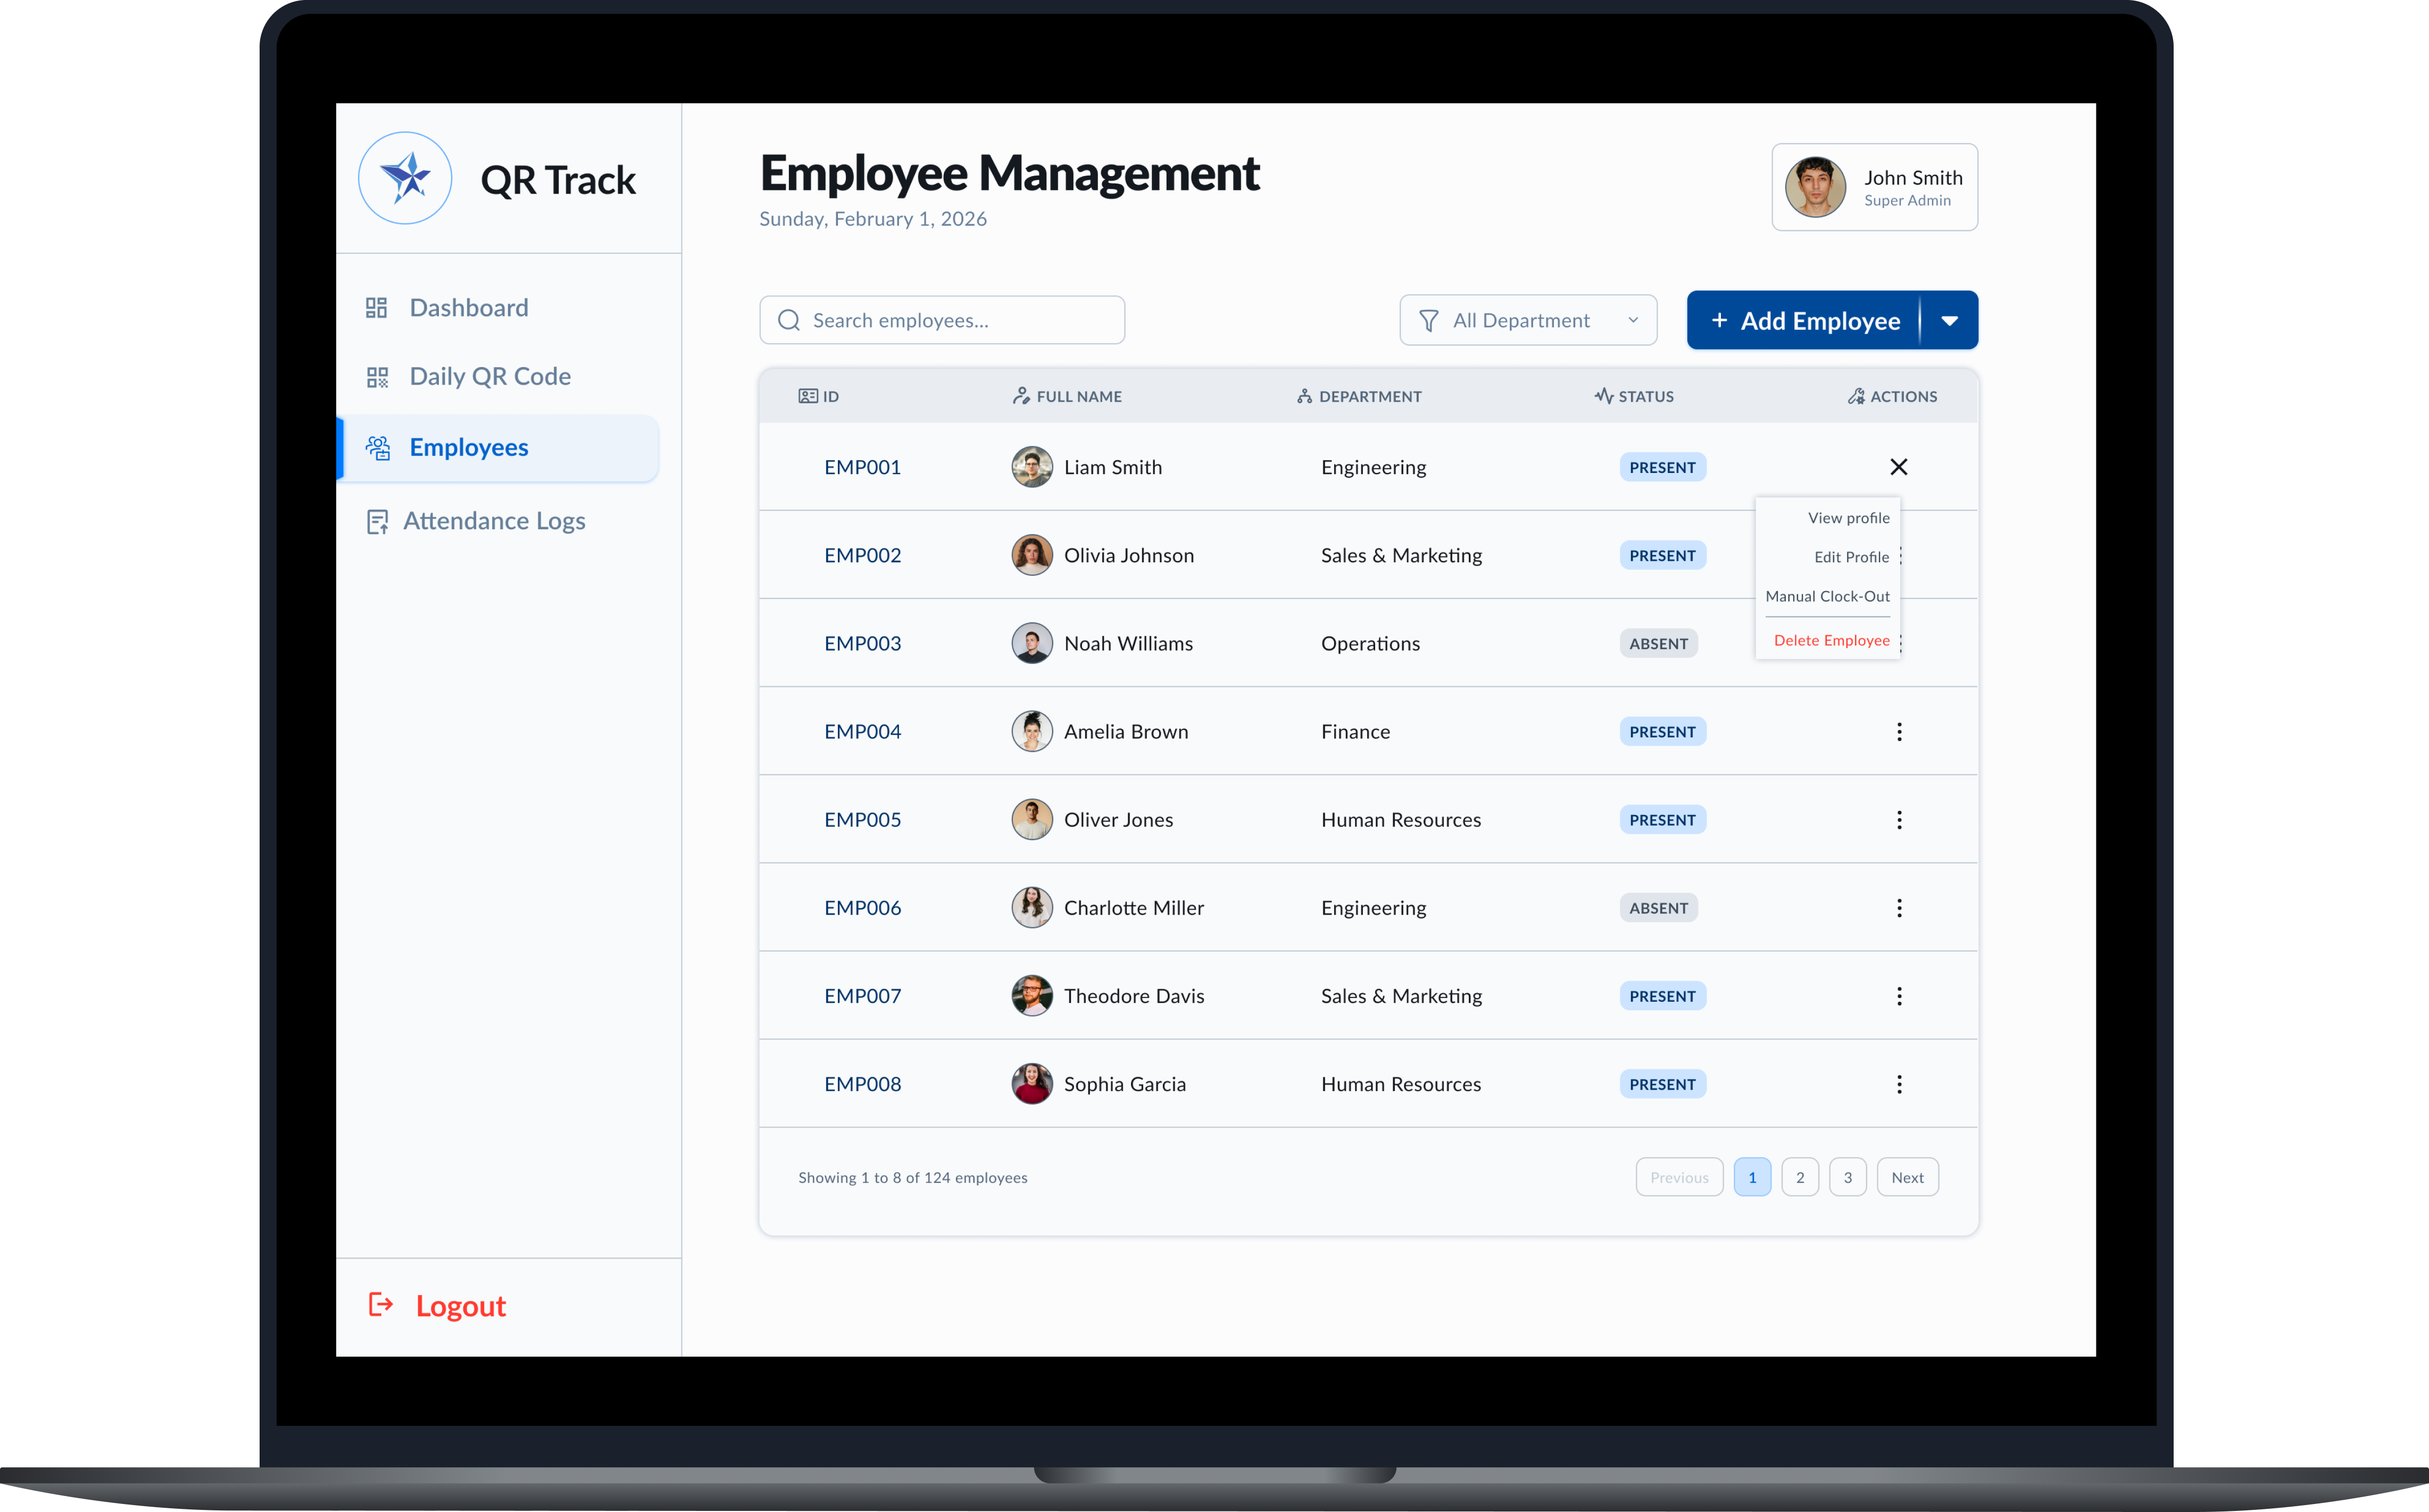Click John Smith's profile avatar
The width and height of the screenshot is (2429, 1512).
pyautogui.click(x=1815, y=187)
